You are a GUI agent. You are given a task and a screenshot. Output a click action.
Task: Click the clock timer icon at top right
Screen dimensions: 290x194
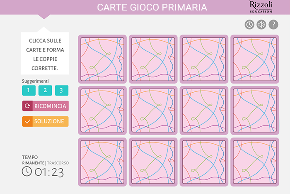click(249, 25)
